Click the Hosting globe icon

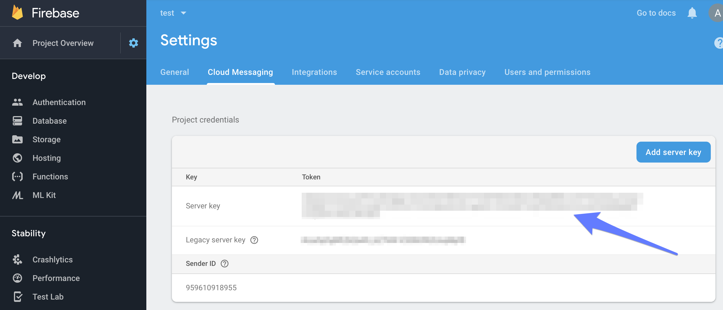(17, 158)
